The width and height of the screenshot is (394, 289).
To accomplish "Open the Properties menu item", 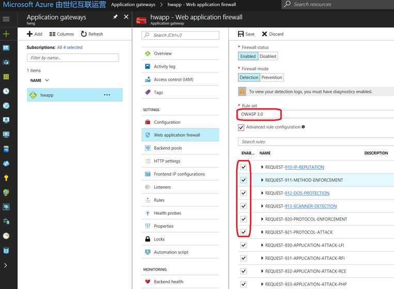I will 180,226.
